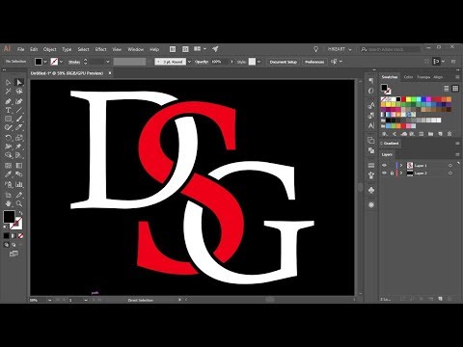
Task: Select the Width tool
Action: click(x=9, y=147)
